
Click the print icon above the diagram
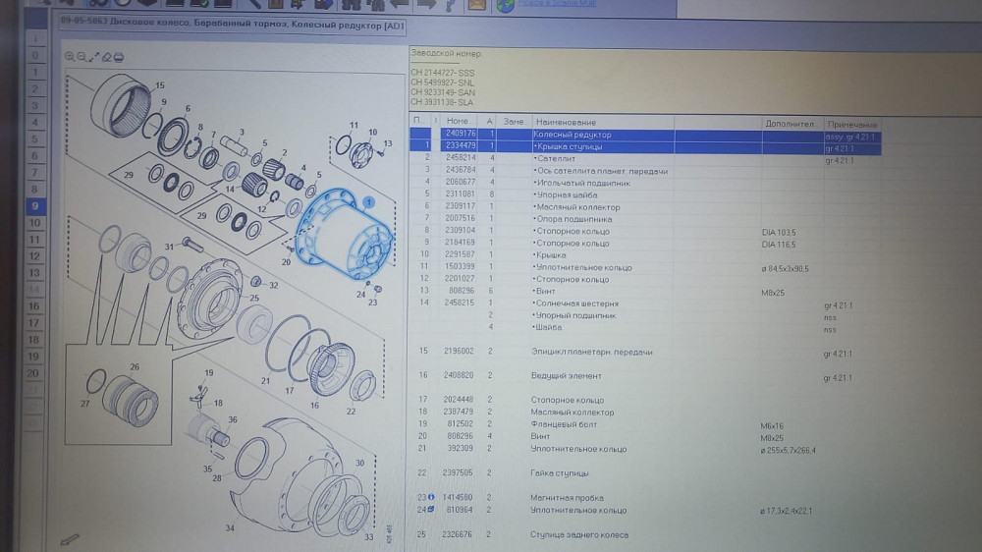point(118,56)
